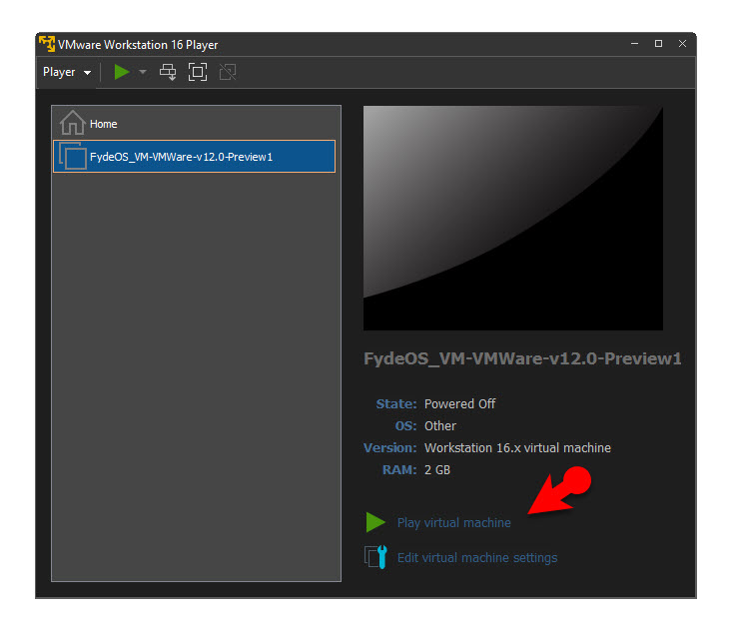Minimize the VMware Player window
731x635 pixels.
(634, 44)
